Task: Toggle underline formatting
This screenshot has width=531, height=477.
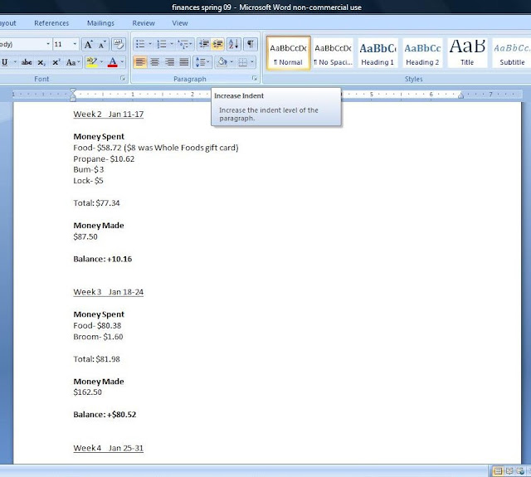Action: pyautogui.click(x=5, y=62)
